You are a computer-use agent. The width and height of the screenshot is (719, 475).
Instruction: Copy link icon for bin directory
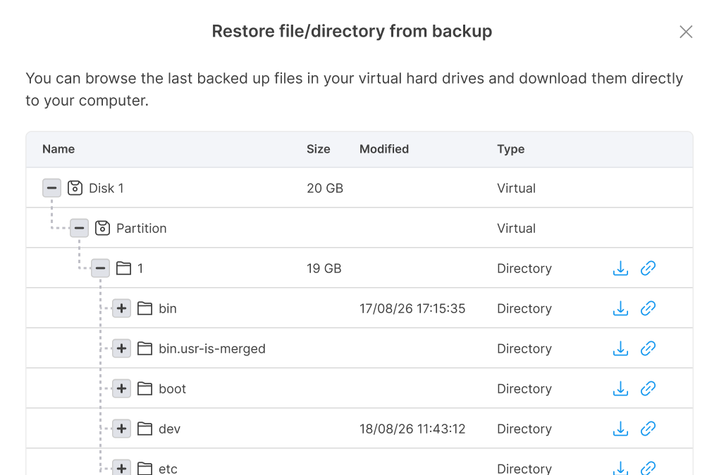coord(648,308)
